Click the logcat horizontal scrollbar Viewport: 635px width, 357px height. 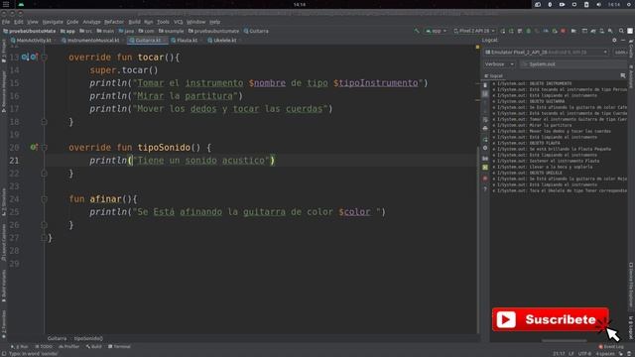[565, 340]
